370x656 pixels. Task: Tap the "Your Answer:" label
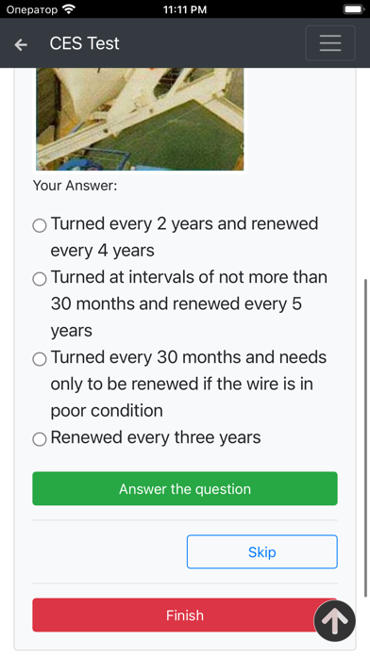tap(75, 186)
